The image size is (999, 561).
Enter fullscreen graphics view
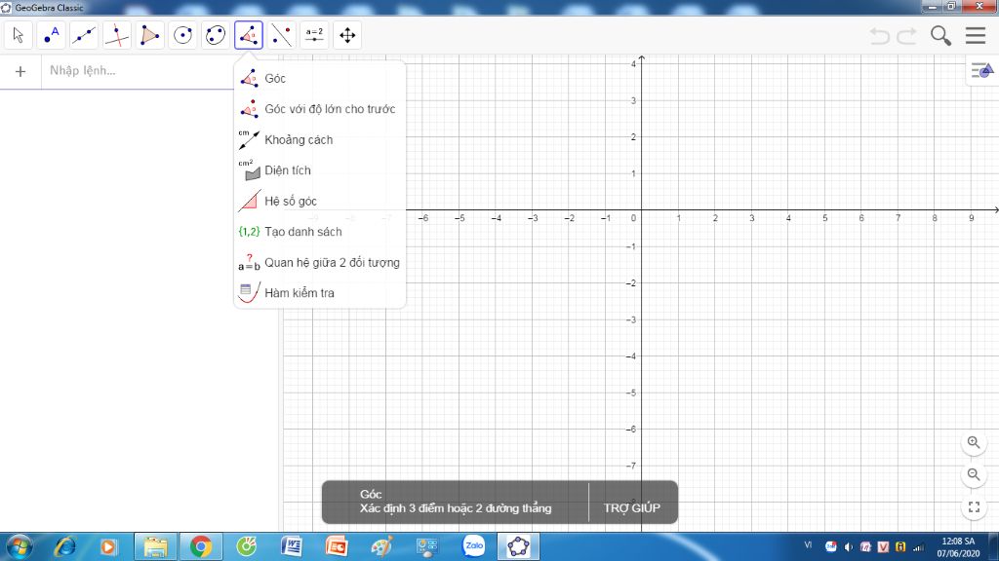(974, 506)
